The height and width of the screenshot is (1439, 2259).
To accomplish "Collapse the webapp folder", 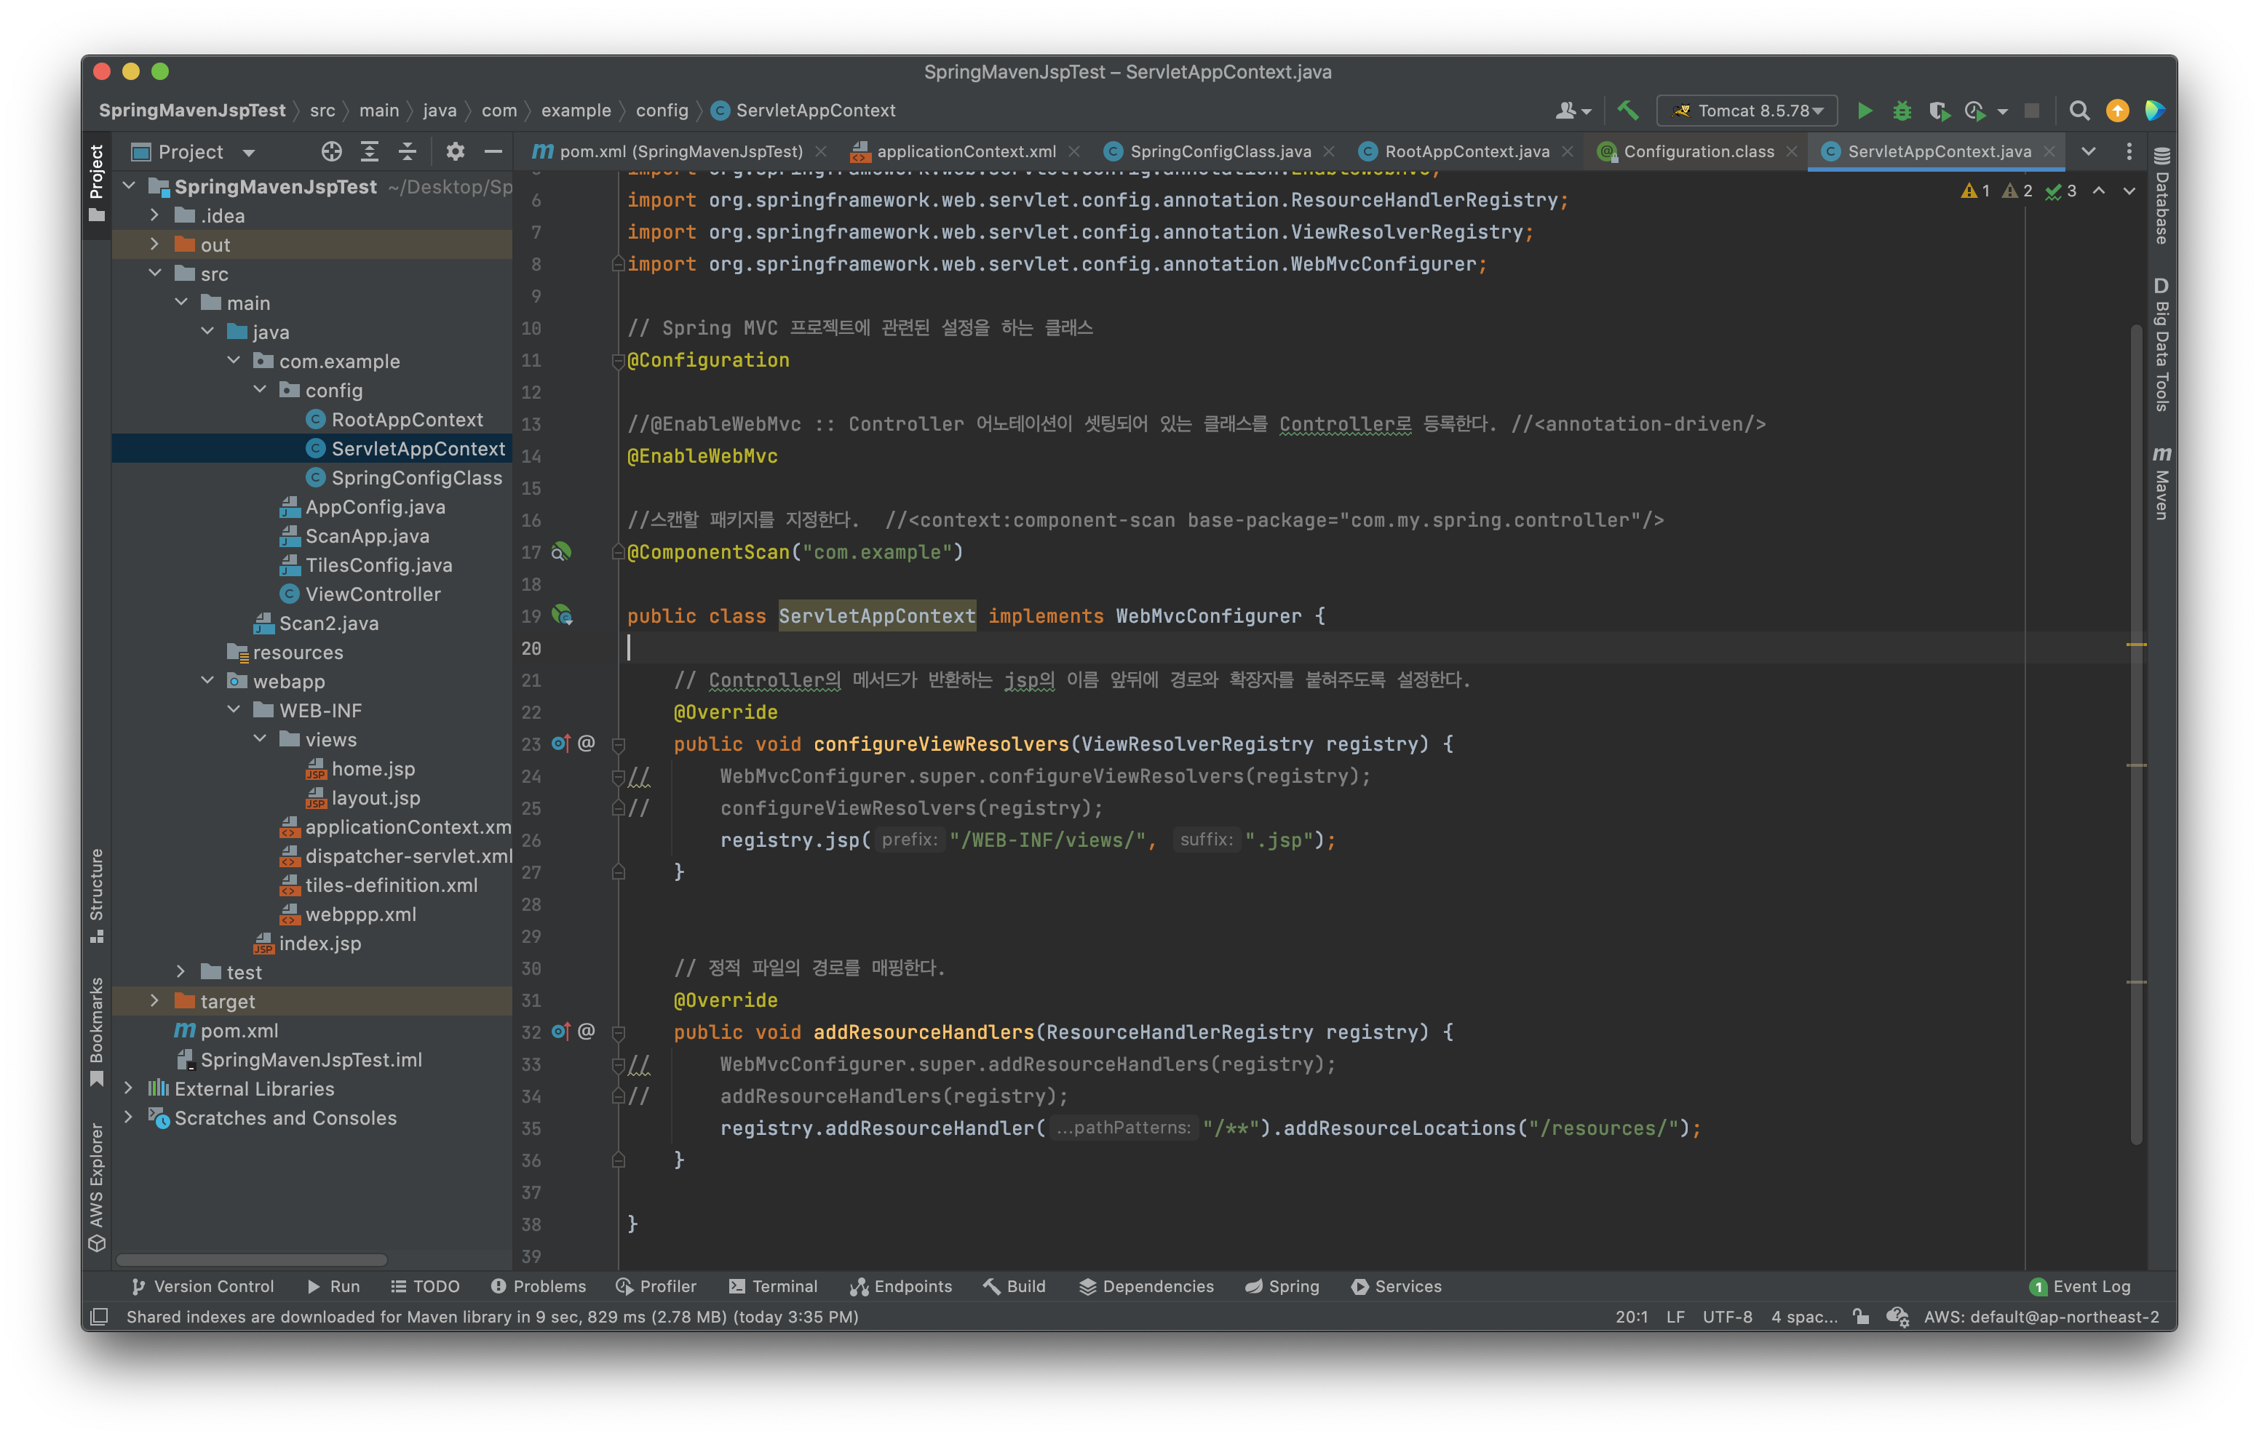I will [207, 681].
